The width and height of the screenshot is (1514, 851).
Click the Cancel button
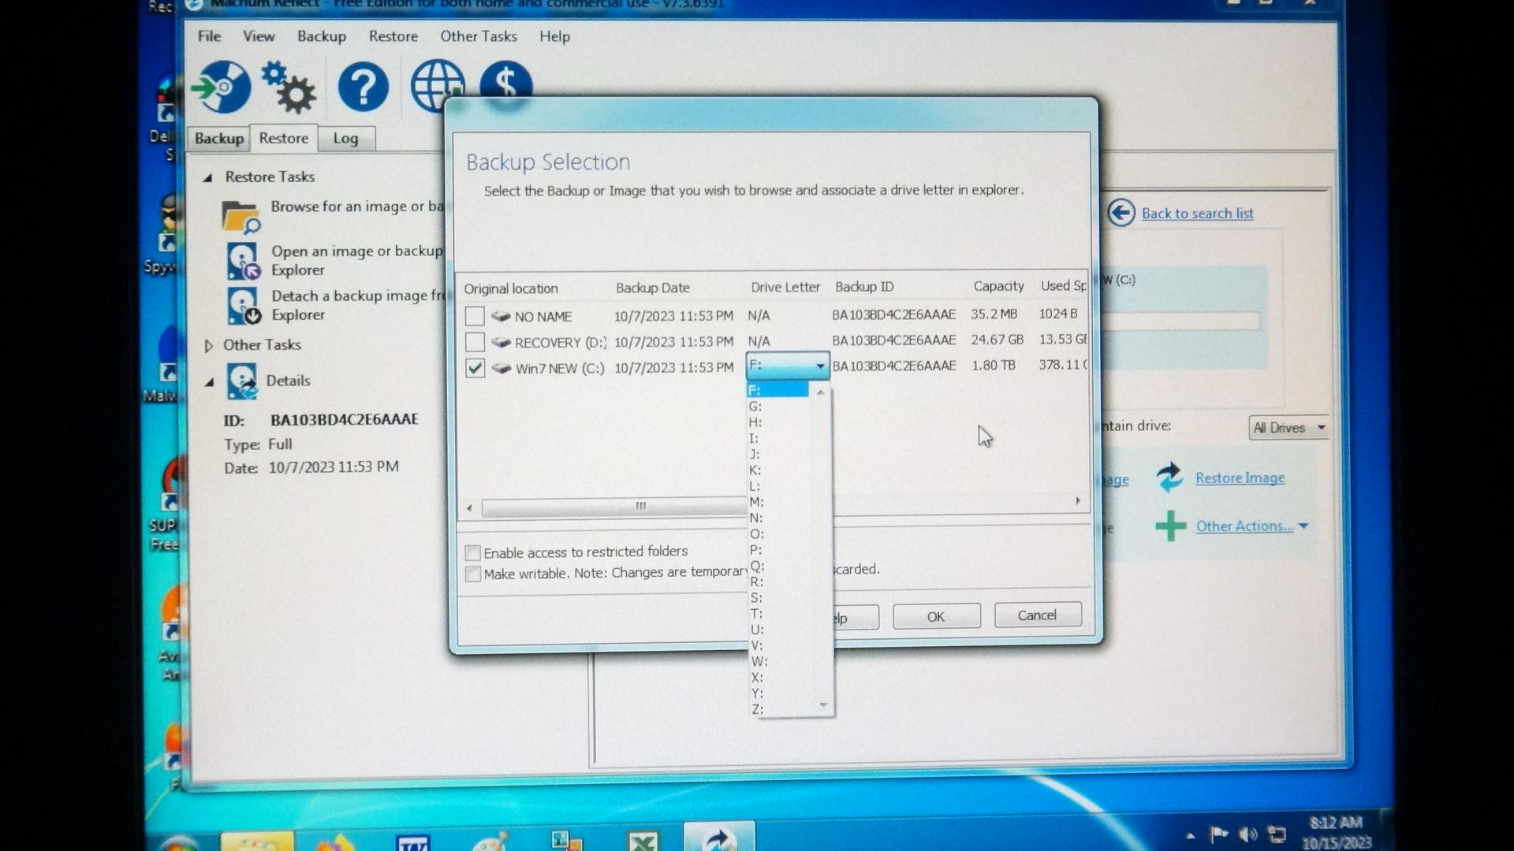click(x=1037, y=615)
